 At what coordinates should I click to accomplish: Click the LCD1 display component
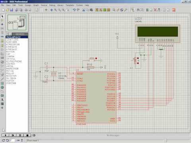pyautogui.click(x=158, y=34)
